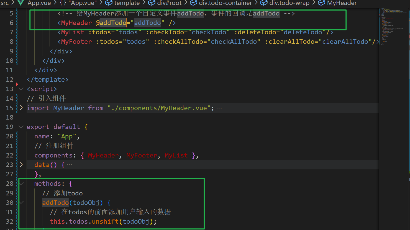Click the cube icon beside div.todo-wrap breadcrumb

point(264,3)
